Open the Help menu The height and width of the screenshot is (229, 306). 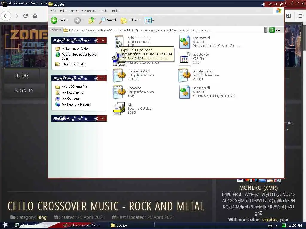coord(115,11)
